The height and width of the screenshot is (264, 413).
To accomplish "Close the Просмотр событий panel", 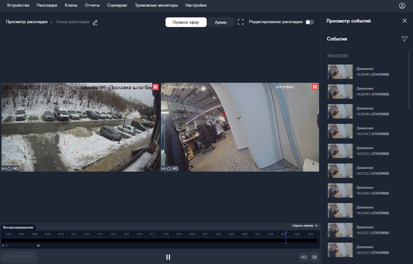I will click(x=404, y=21).
